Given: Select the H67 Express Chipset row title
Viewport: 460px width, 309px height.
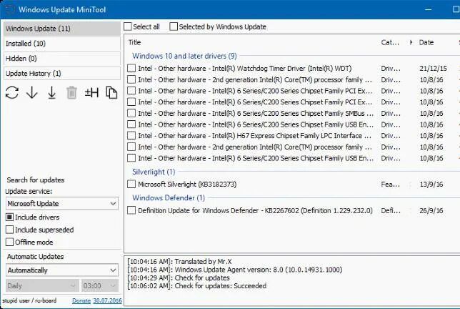Looking at the screenshot, I should pyautogui.click(x=254, y=136).
